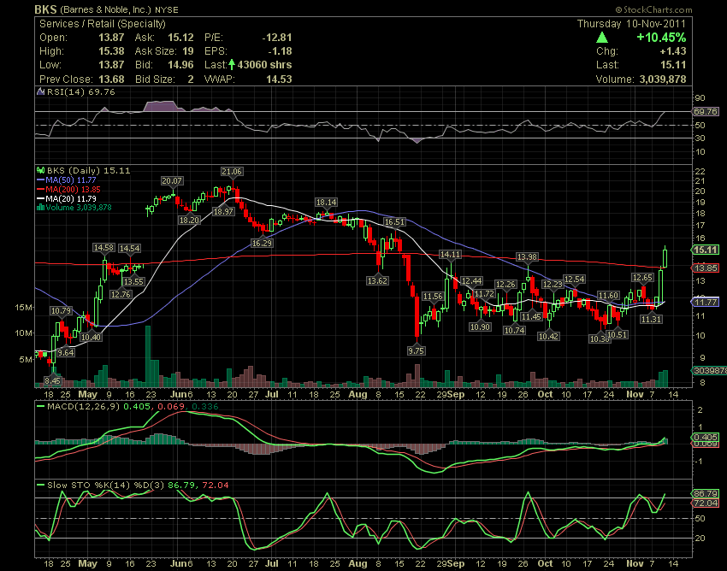Screen dimensions: 727x571
Task: Click the 14.11 price annotation
Action: point(450,255)
